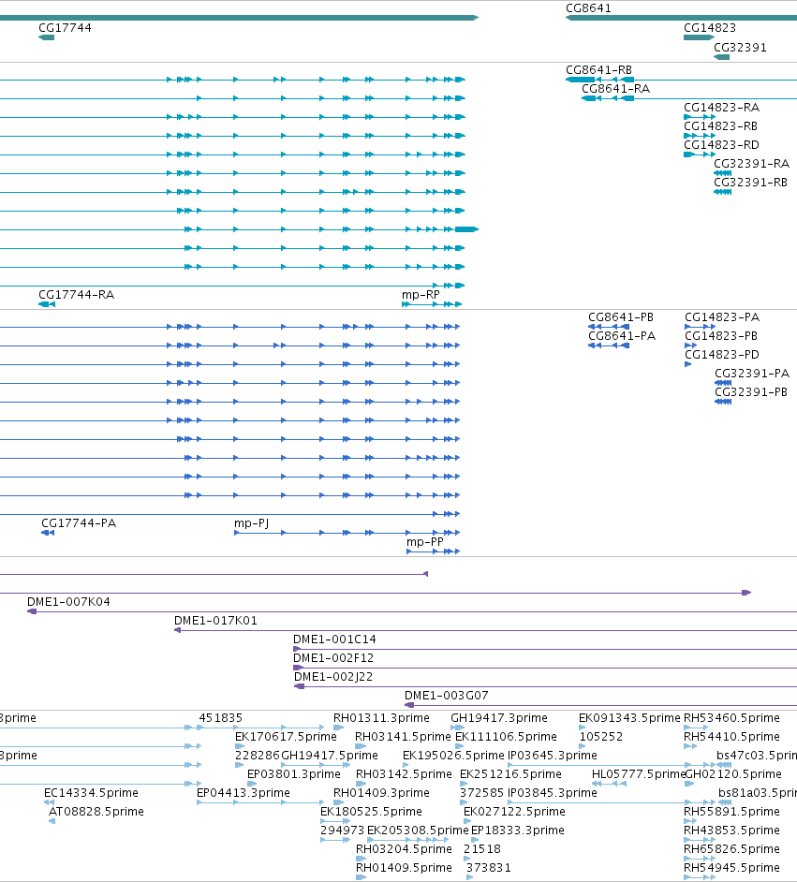Click EST RH01311.3prime
Viewport: 797px width, 882px height.
[381, 718]
